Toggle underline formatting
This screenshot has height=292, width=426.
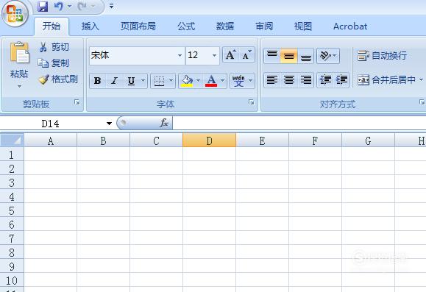point(131,81)
